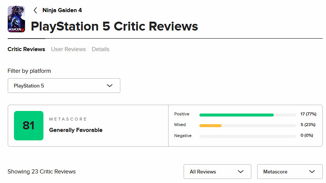Click the green Positive reviews bar
The width and height of the screenshot is (326, 183).
click(236, 115)
